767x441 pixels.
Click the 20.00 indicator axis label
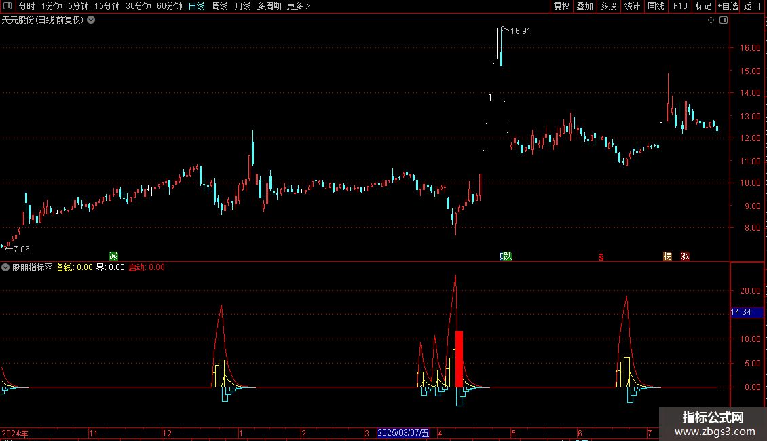(x=750, y=291)
